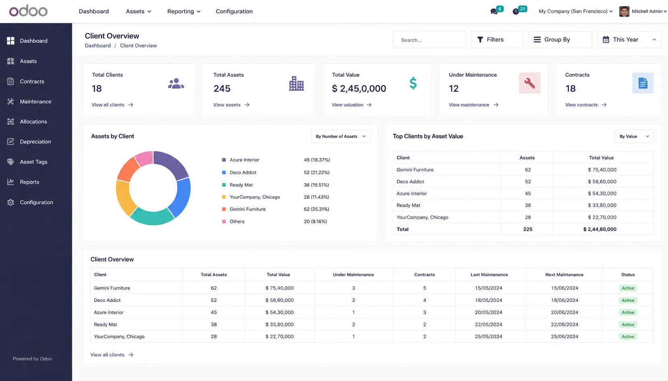Click arrow next to View maintenance
The width and height of the screenshot is (668, 381).
(496, 105)
